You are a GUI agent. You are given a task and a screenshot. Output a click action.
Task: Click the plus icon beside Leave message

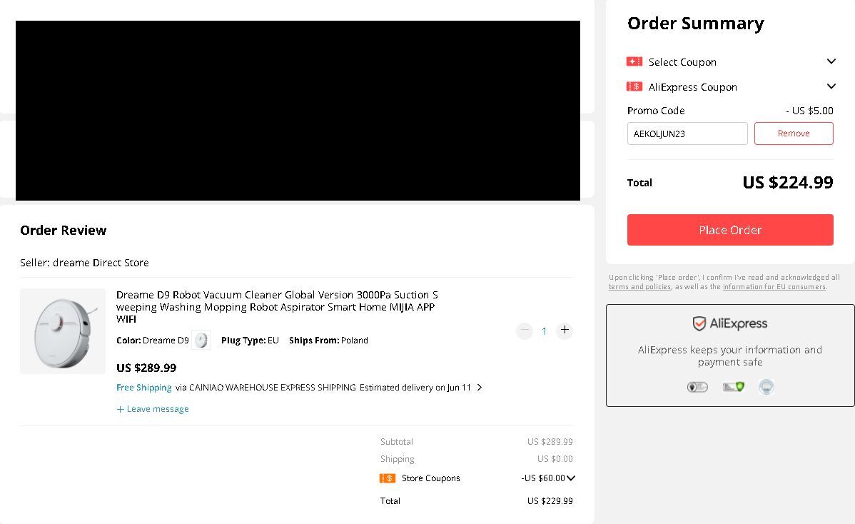pyautogui.click(x=121, y=409)
